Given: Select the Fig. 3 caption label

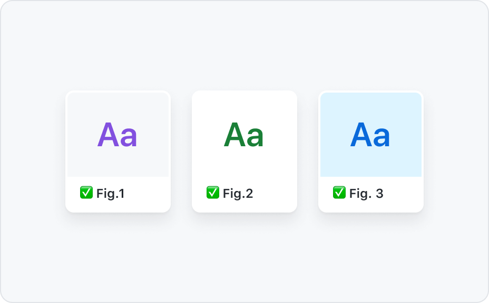Looking at the screenshot, I should click(366, 194).
